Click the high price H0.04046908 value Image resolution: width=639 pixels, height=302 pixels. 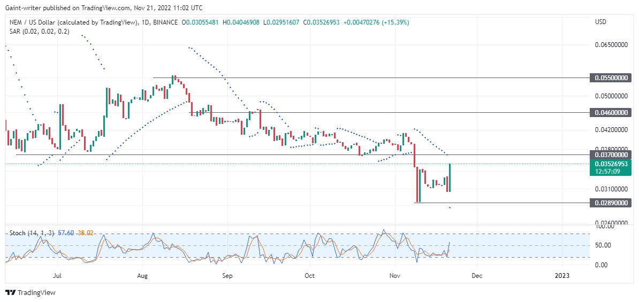pos(242,22)
